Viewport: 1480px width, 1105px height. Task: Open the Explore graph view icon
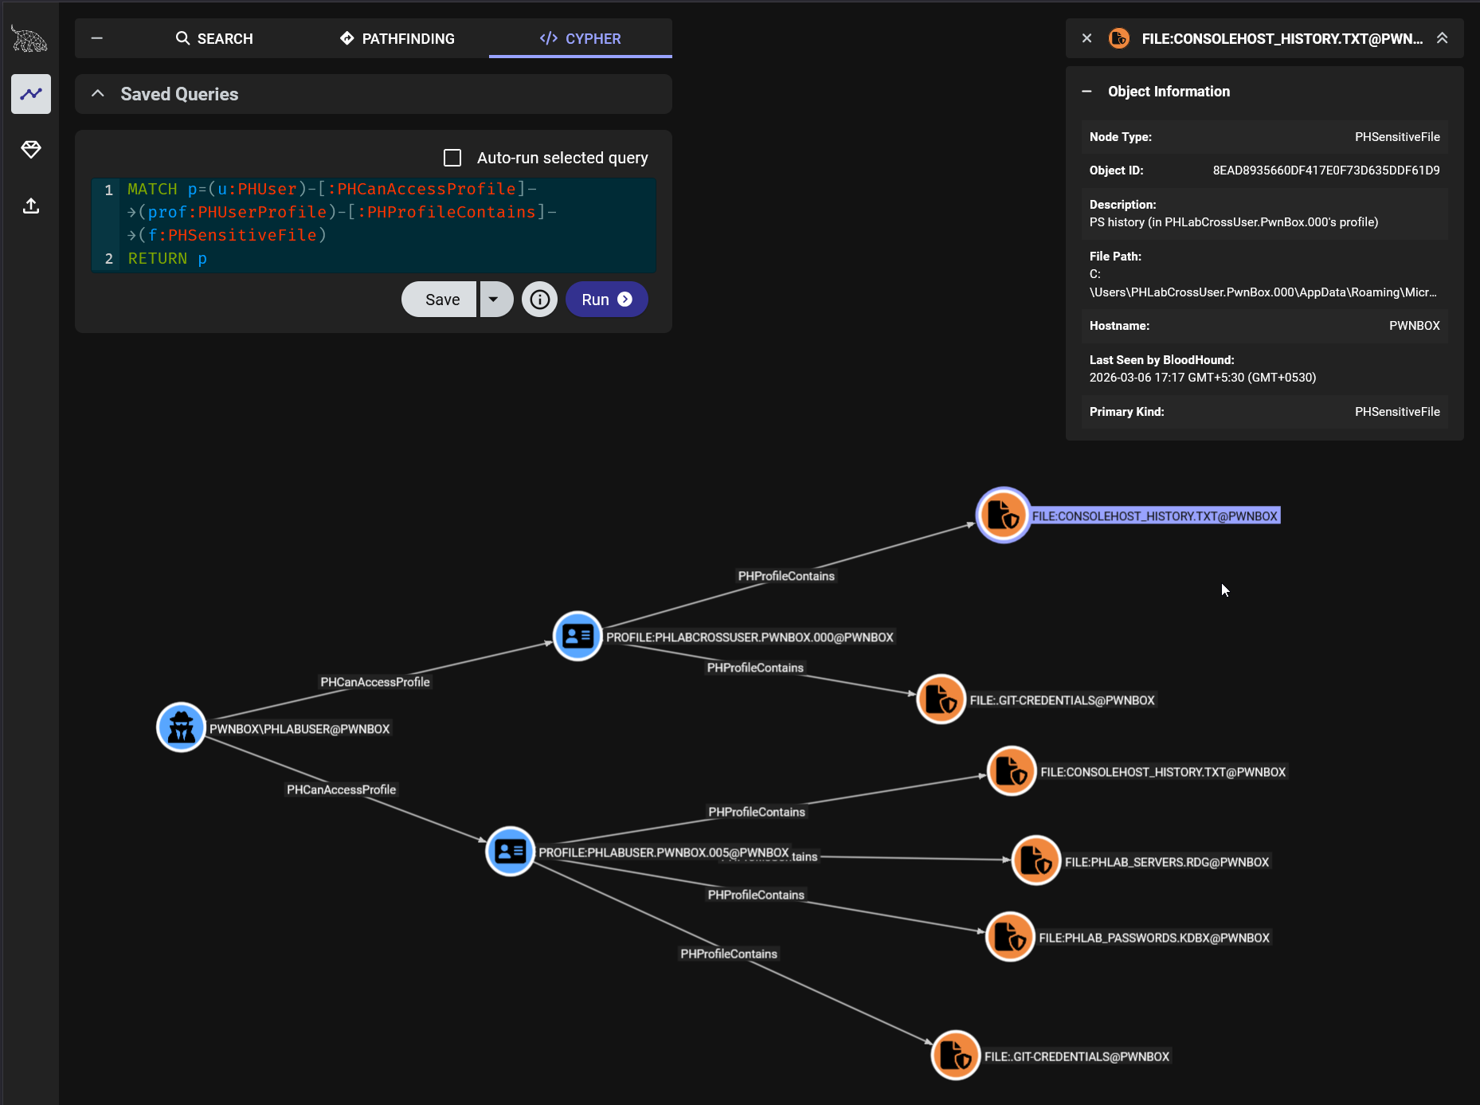point(31,94)
